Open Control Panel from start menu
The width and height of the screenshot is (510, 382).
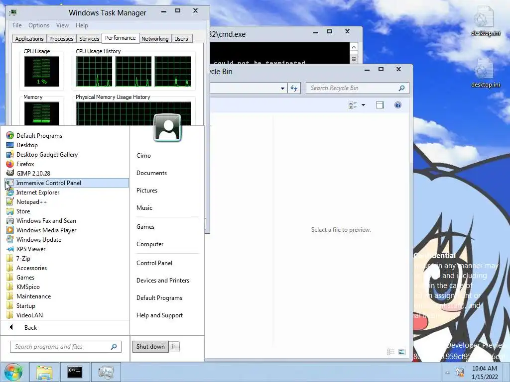coord(154,263)
